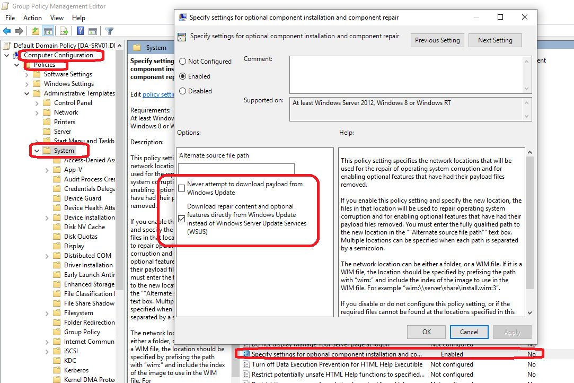
Task: Click the Filter funnel toolbar icon
Action: pos(109,31)
